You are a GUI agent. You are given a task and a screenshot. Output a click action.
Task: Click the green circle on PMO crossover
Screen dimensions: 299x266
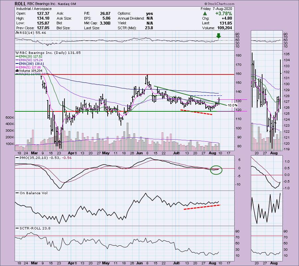216,170
